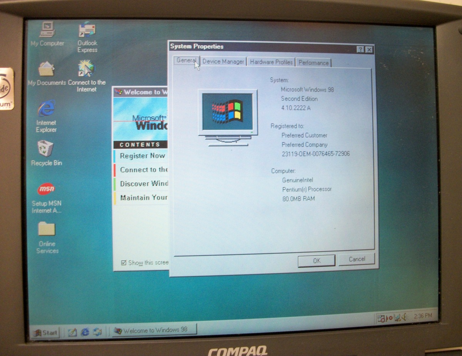Click the Register Now link
This screenshot has height=356, width=462.
coord(142,156)
